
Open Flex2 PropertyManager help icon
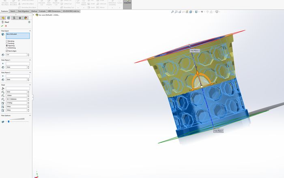point(29,22)
